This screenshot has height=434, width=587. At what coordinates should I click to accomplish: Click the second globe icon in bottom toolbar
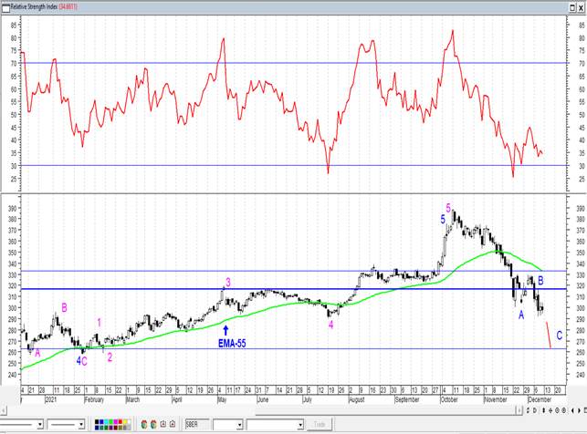(x=153, y=424)
